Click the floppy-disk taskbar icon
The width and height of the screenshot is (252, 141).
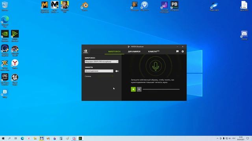(x=42, y=138)
